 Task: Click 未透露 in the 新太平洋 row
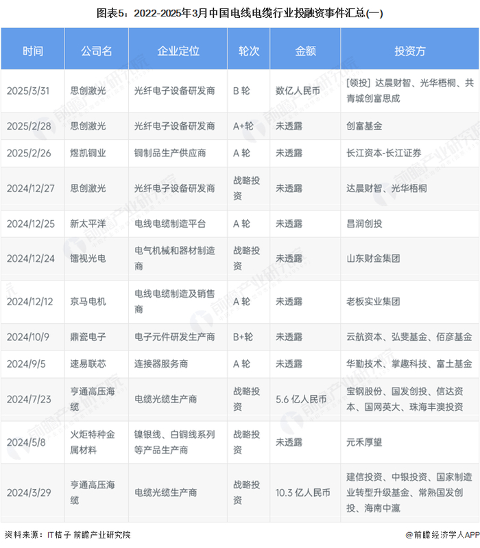[x=289, y=224]
